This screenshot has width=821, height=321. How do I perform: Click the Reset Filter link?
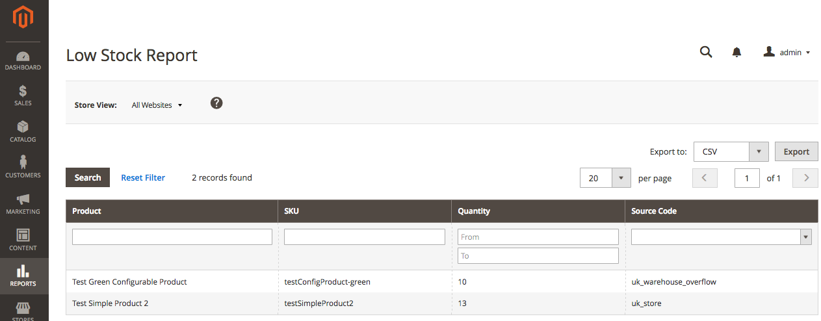click(x=143, y=177)
